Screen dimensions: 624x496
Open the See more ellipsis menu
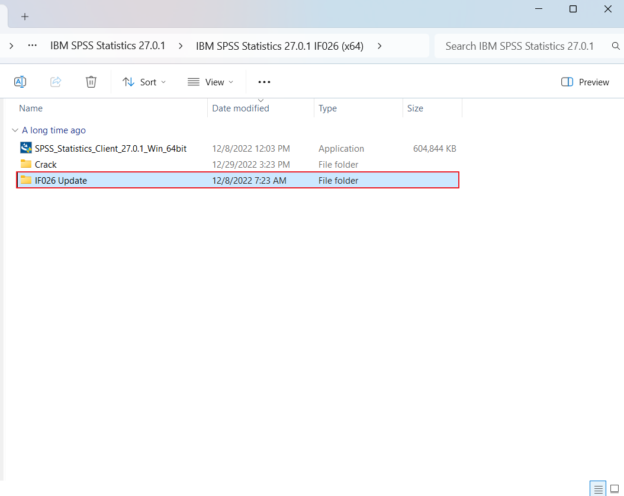[264, 82]
